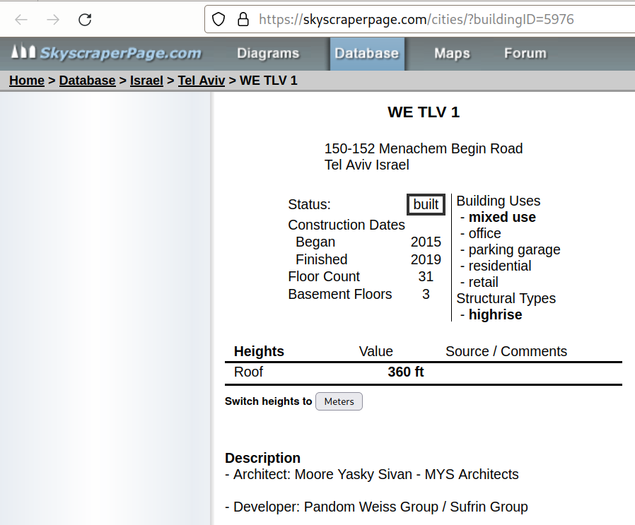Viewport: 635px width, 525px height.
Task: Click the address '150-152 Menachem Begin Road'
Action: click(423, 148)
